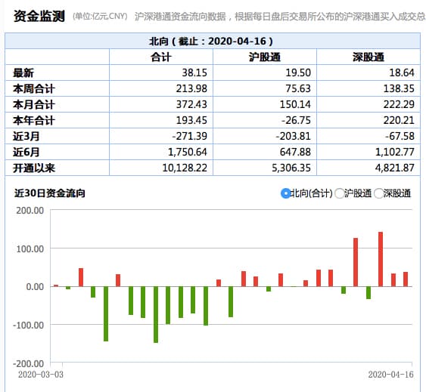
Task: Click the value 213.98
Action: pos(191,88)
